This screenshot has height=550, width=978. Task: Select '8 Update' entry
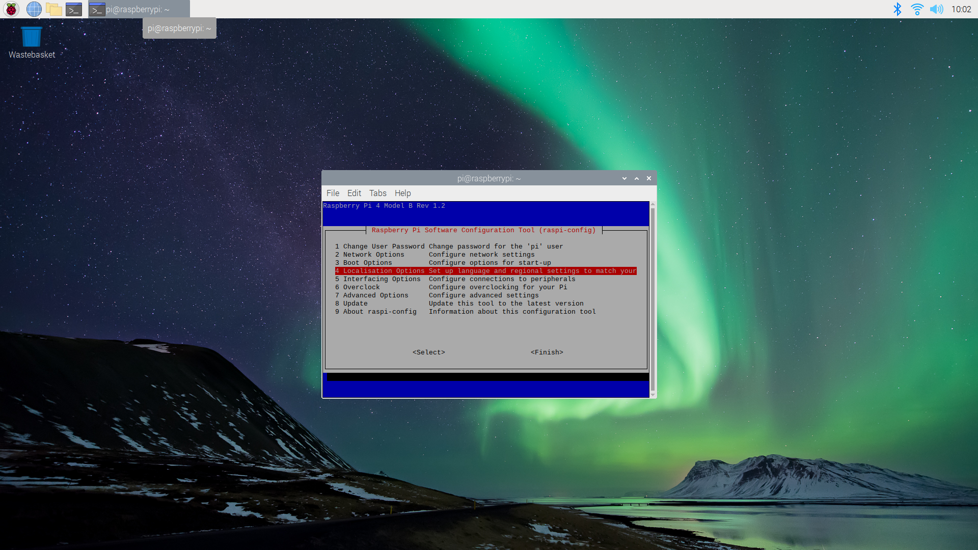[485, 304]
